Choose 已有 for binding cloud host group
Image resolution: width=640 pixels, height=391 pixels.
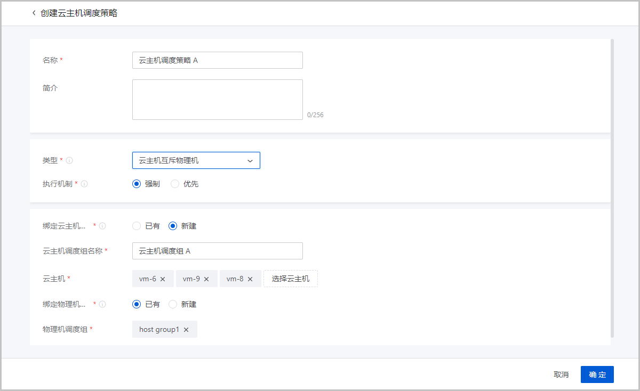(x=137, y=226)
